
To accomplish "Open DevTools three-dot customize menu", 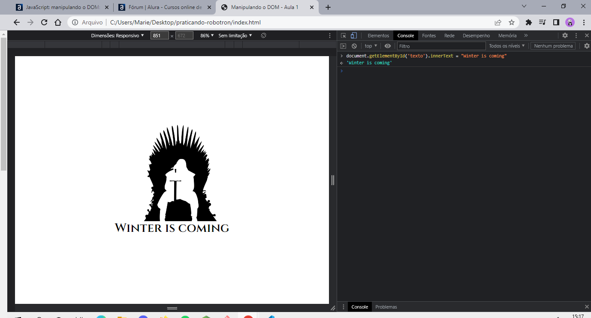I will (x=576, y=36).
